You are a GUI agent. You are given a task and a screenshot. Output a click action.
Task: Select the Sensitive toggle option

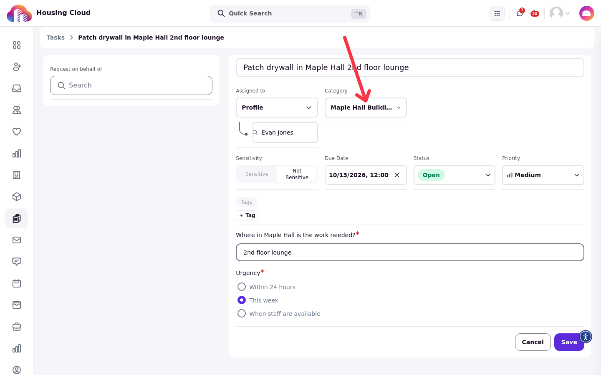(x=257, y=174)
